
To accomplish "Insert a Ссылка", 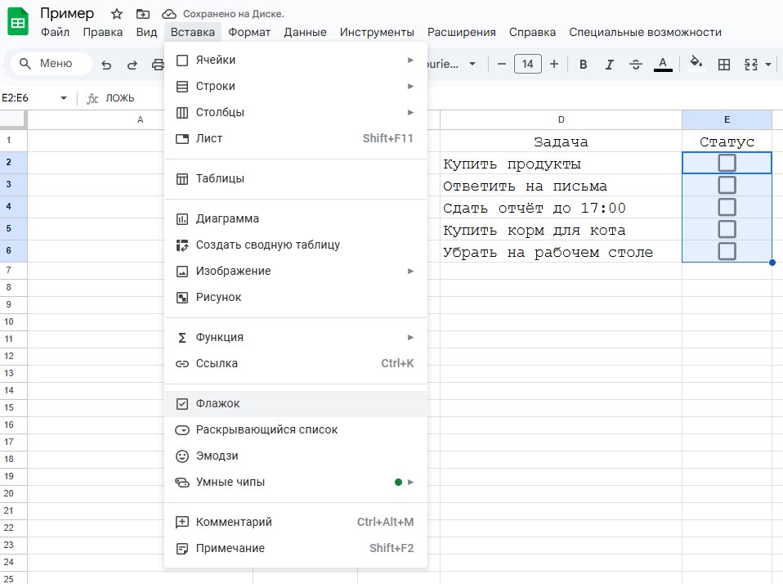I will click(x=296, y=363).
